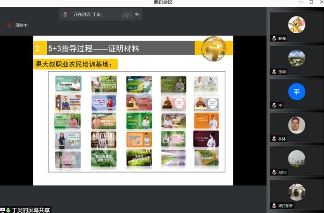Select 胜强's cartoon avatar tile

pyautogui.click(x=296, y=25)
